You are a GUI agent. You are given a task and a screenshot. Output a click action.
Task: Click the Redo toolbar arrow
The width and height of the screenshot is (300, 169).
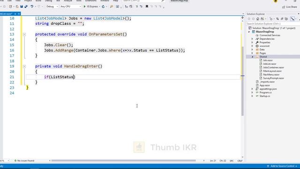pyautogui.click(x=39, y=7)
